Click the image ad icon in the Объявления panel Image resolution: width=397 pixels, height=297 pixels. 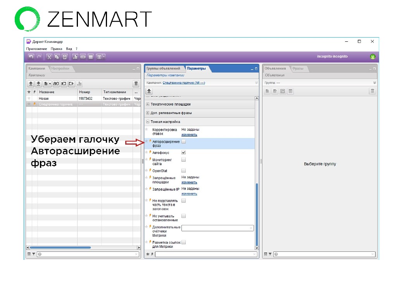click(x=283, y=91)
